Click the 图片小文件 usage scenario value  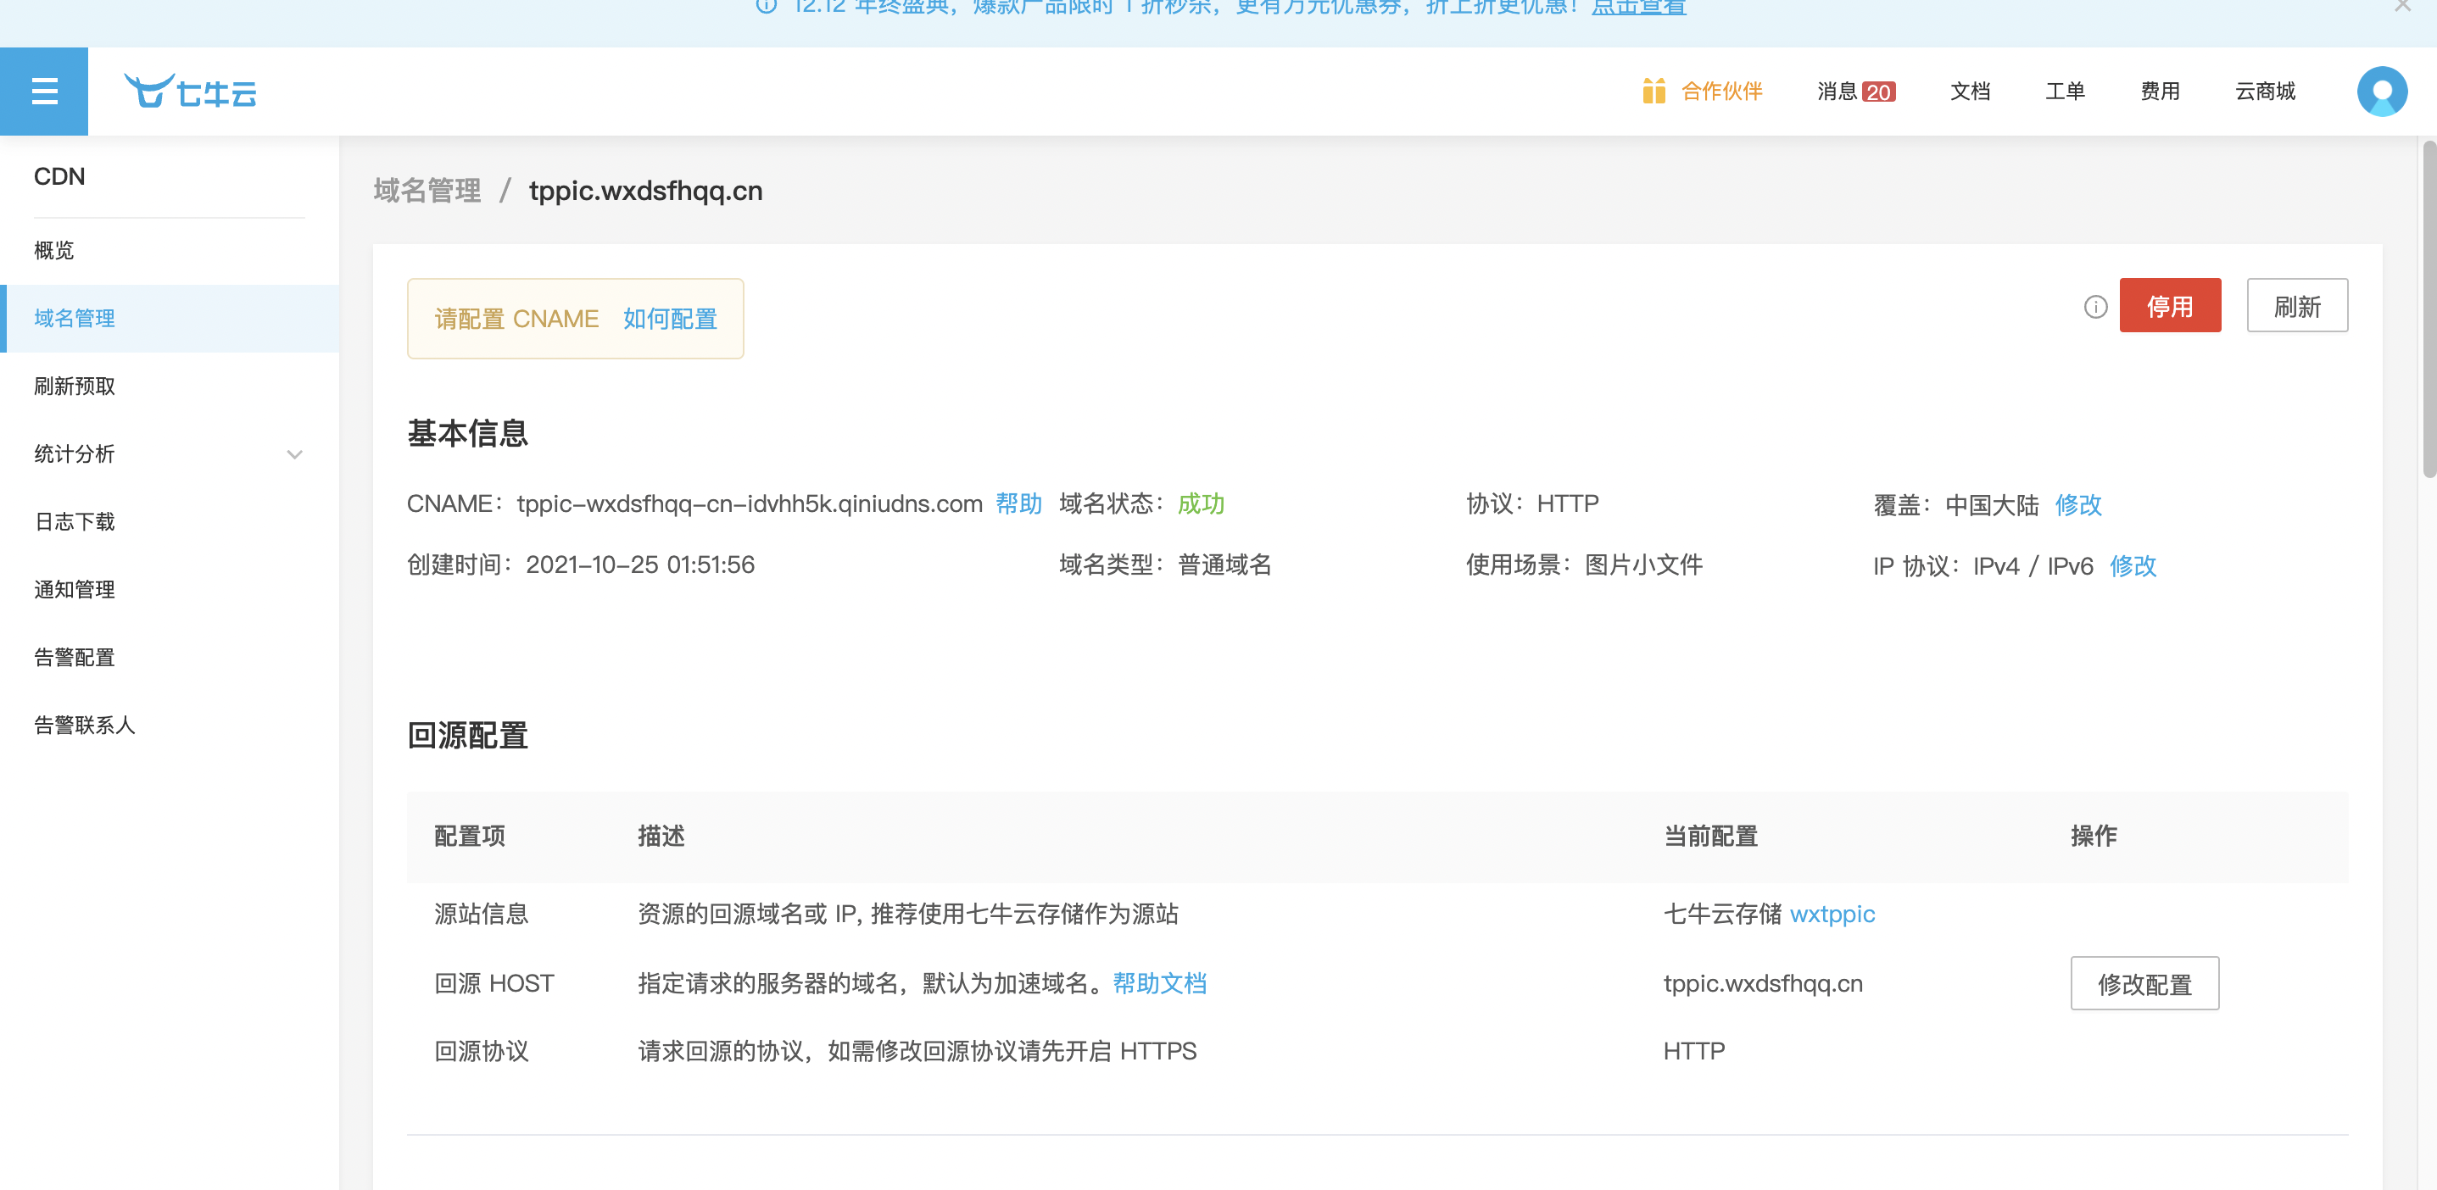point(1643,564)
